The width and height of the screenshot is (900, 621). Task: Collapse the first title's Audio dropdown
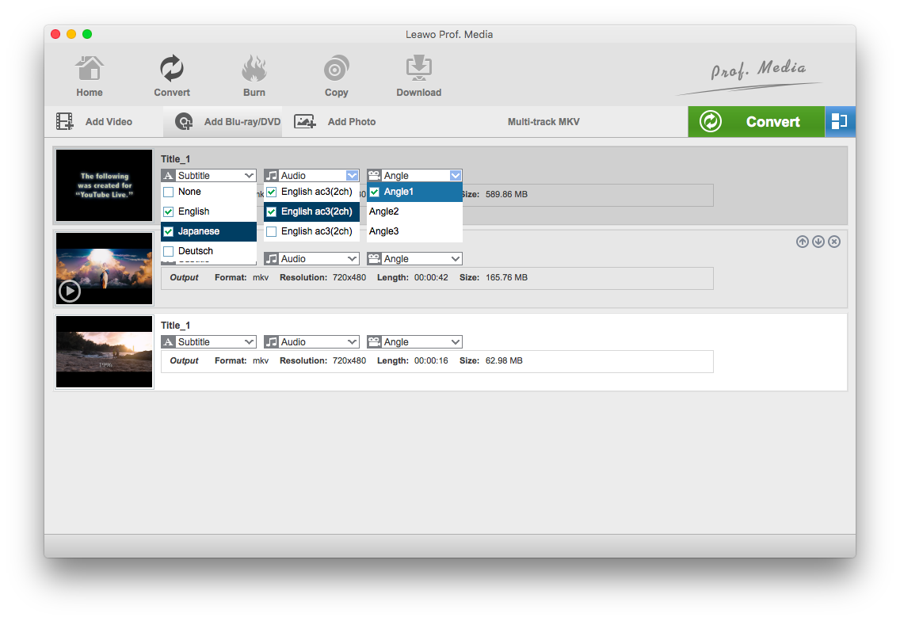point(352,176)
